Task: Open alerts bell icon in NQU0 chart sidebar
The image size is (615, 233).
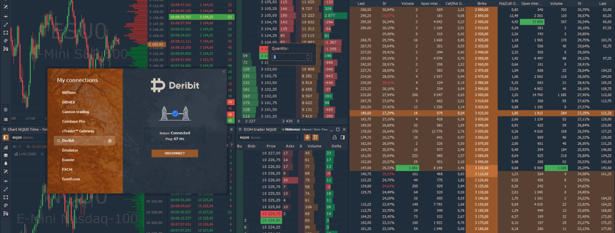Action: [x=5, y=163]
